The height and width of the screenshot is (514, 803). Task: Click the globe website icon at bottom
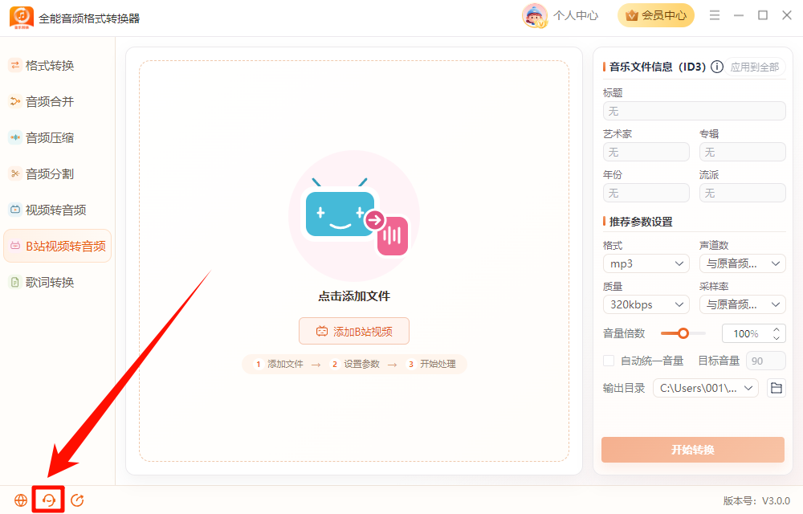pos(21,500)
